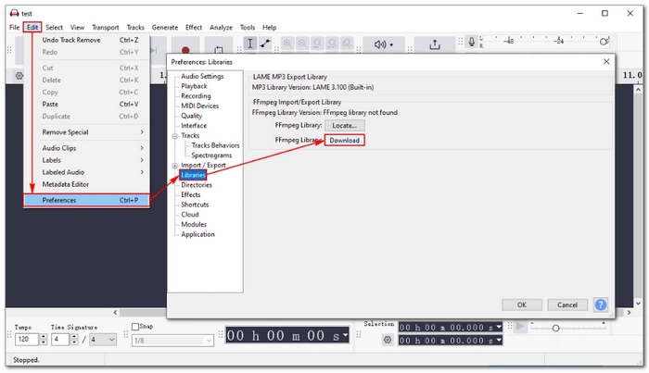Click the Zoom In magnifier

287,44
